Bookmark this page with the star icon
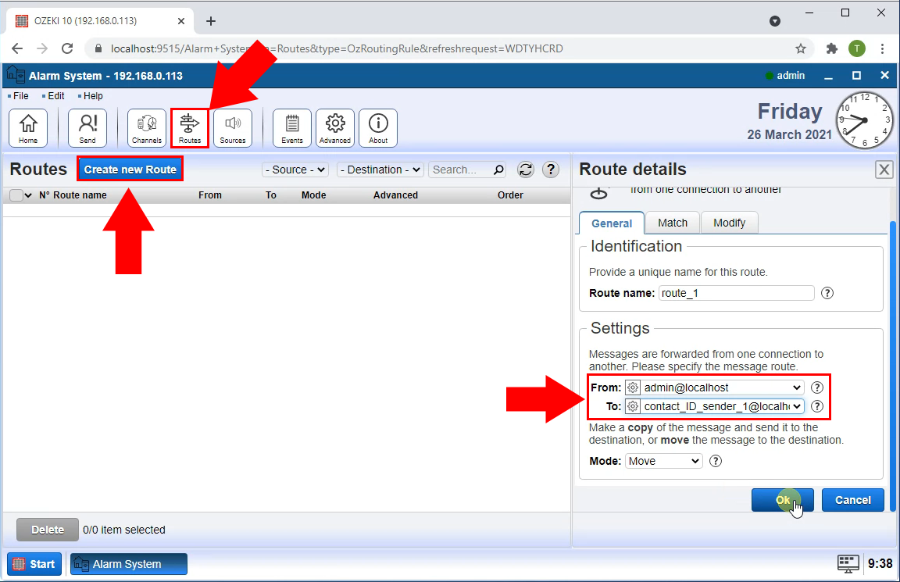 (x=801, y=48)
